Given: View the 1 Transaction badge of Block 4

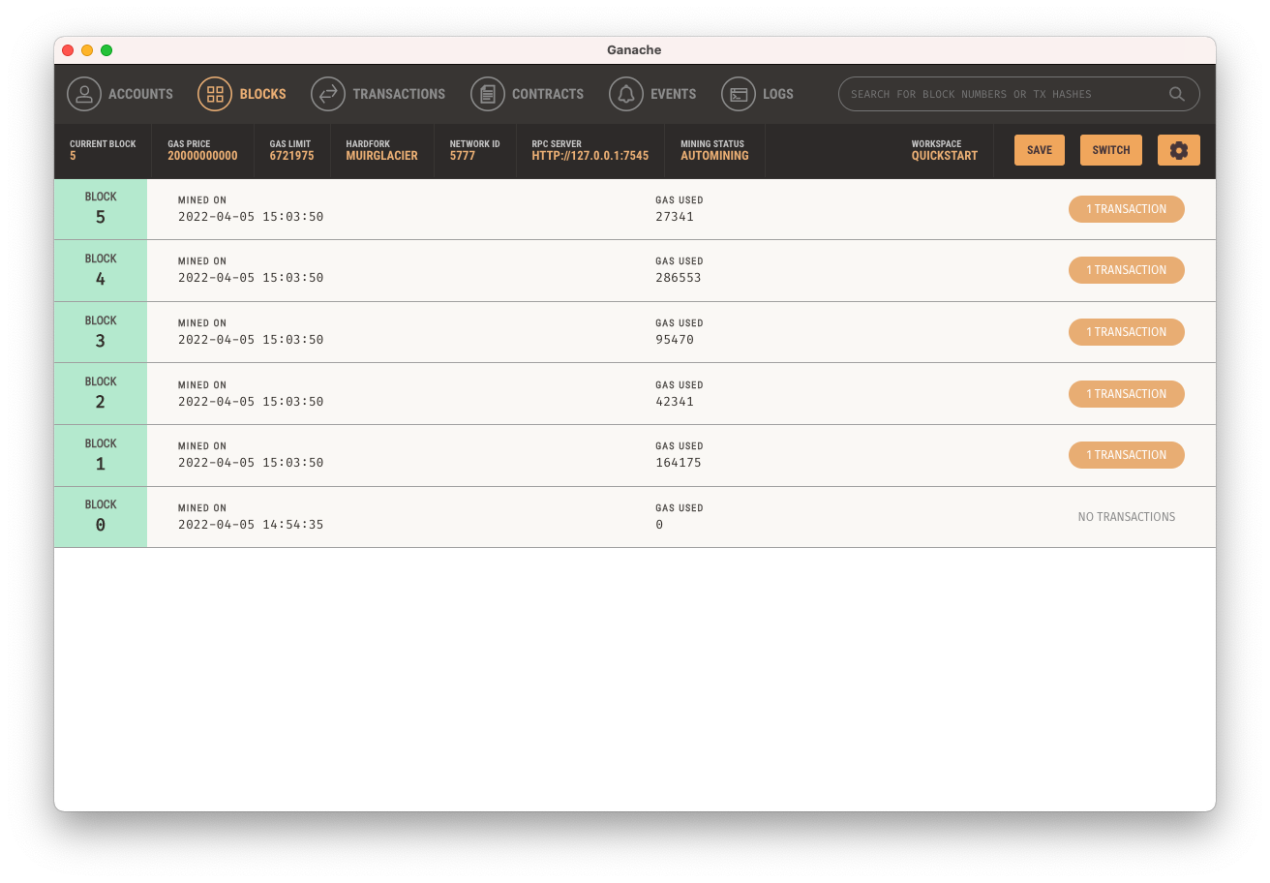Looking at the screenshot, I should pyautogui.click(x=1127, y=270).
